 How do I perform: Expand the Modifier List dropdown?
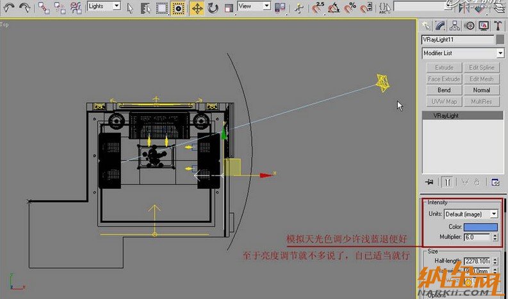(459, 53)
